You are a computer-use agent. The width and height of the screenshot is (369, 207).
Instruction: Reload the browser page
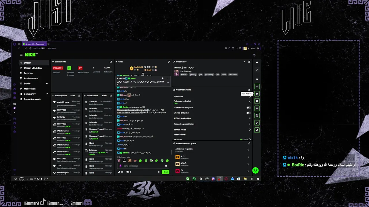coord(26,48)
